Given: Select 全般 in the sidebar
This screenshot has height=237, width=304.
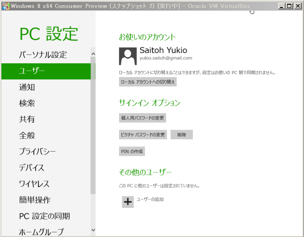Looking at the screenshot, I should point(27,136).
